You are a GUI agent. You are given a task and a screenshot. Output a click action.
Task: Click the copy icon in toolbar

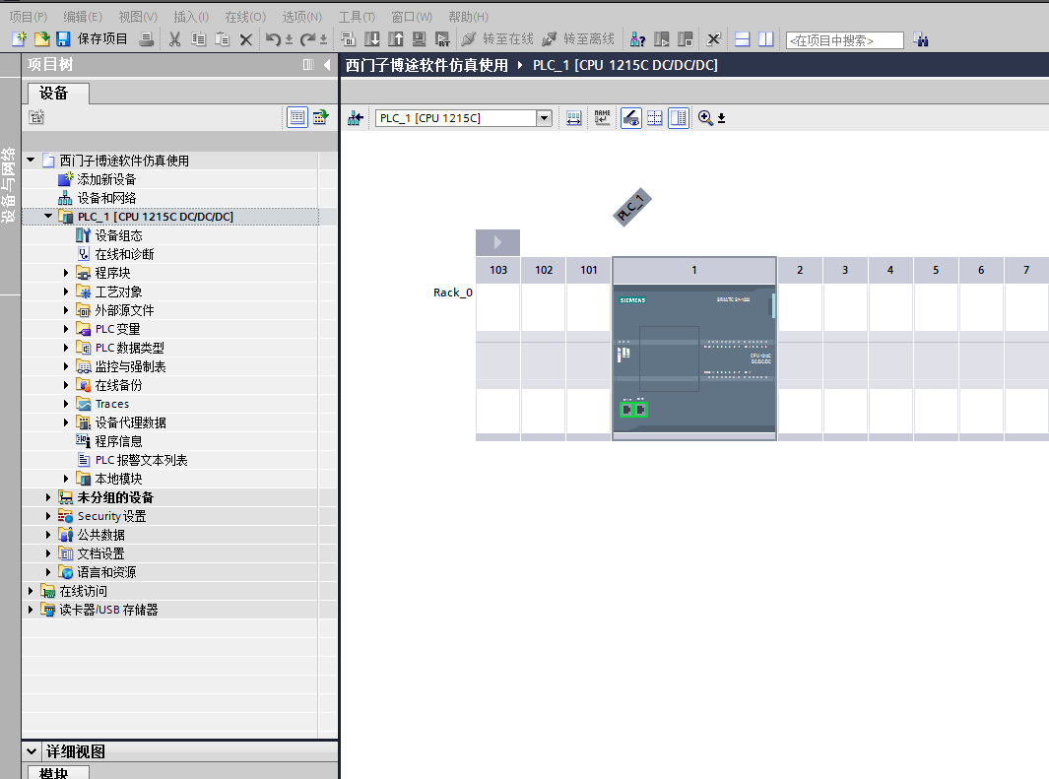[199, 39]
